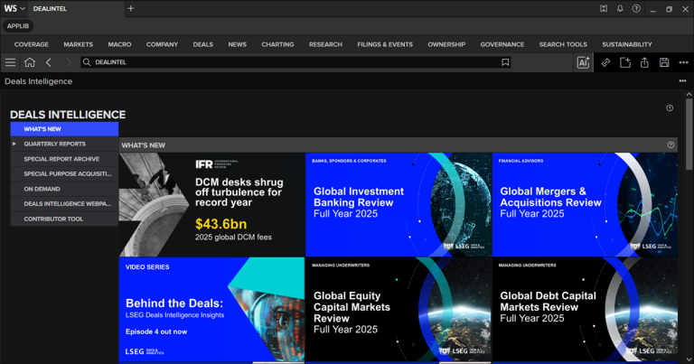694x364 pixels.
Task: Click the link icon in toolbar
Action: point(605,62)
